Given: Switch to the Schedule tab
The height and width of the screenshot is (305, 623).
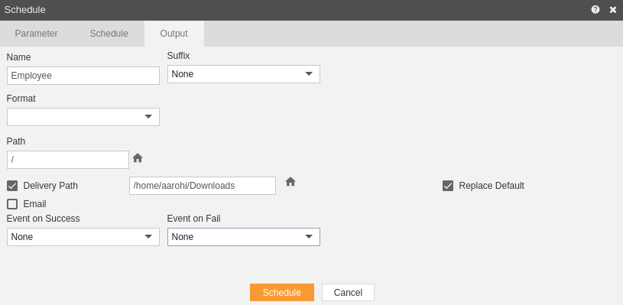Looking at the screenshot, I should click(109, 34).
